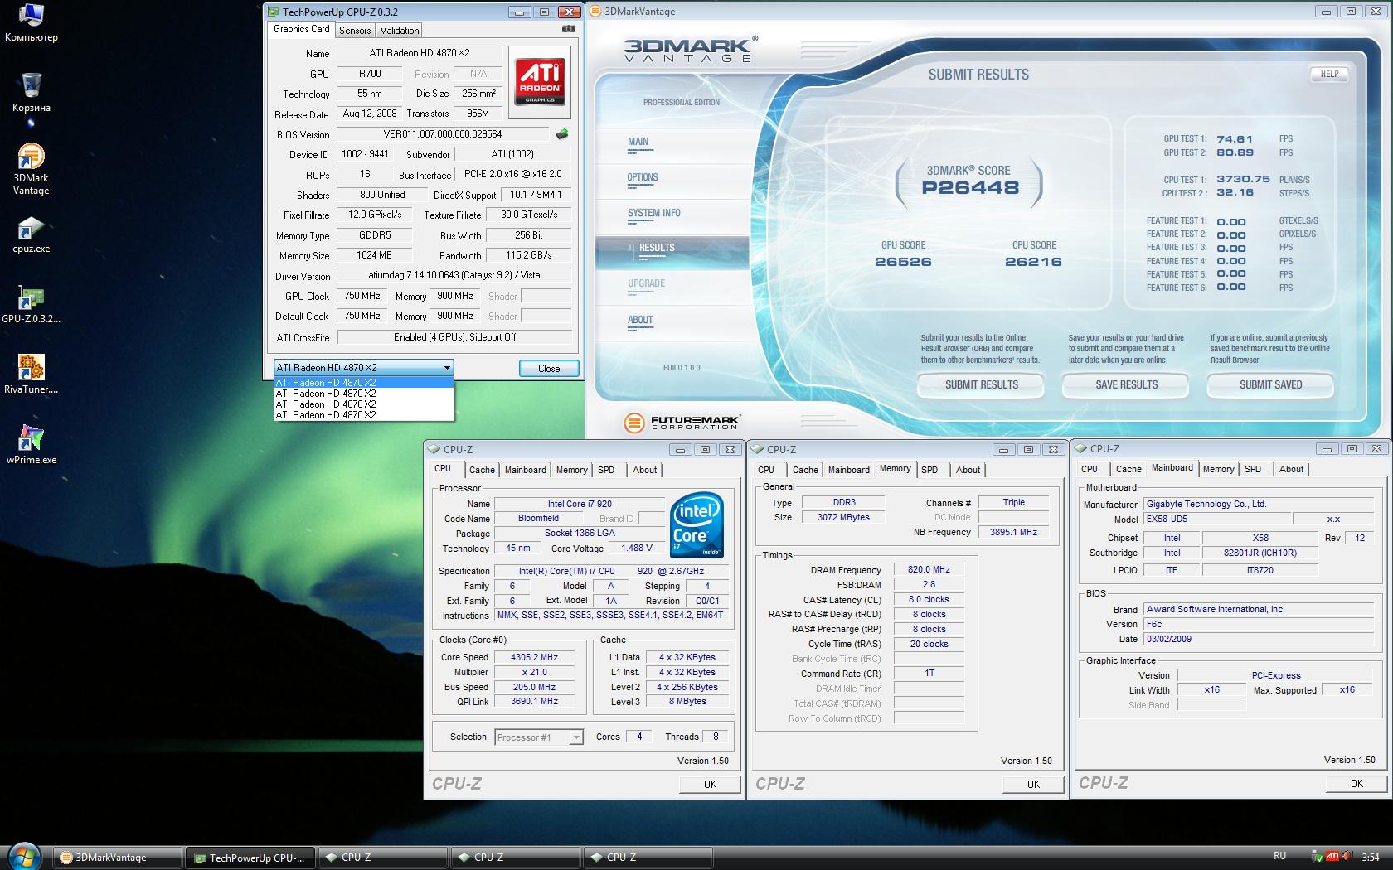The width and height of the screenshot is (1393, 870).
Task: Click OK in the CPU tab CPU-Z window
Action: (x=710, y=785)
